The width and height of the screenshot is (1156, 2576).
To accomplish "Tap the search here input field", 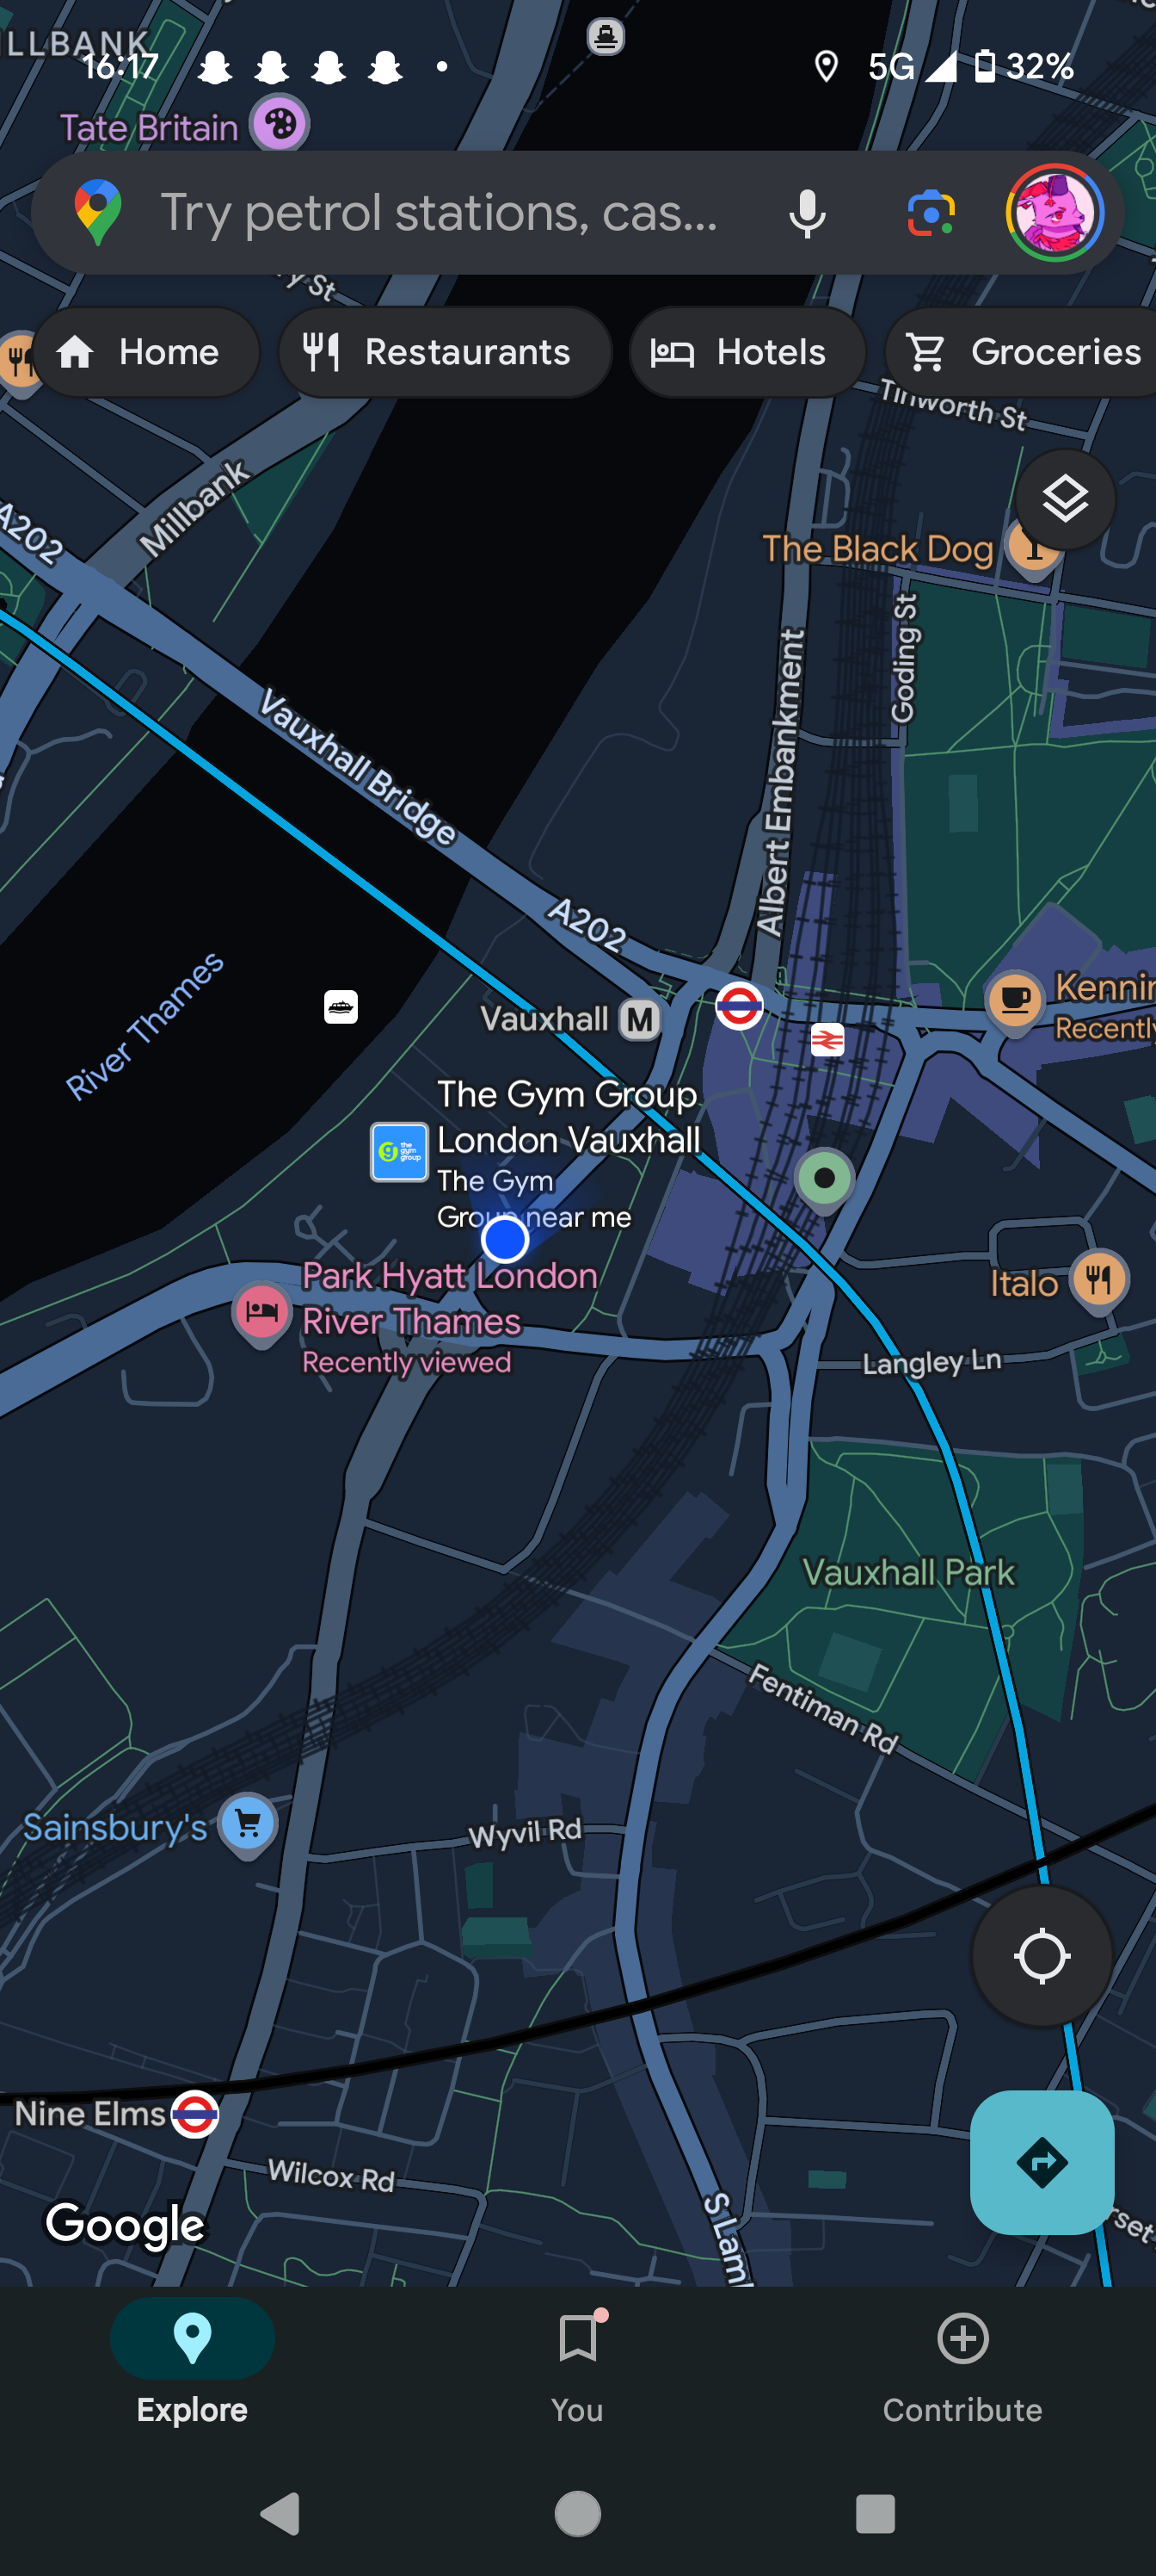I will 440,213.
